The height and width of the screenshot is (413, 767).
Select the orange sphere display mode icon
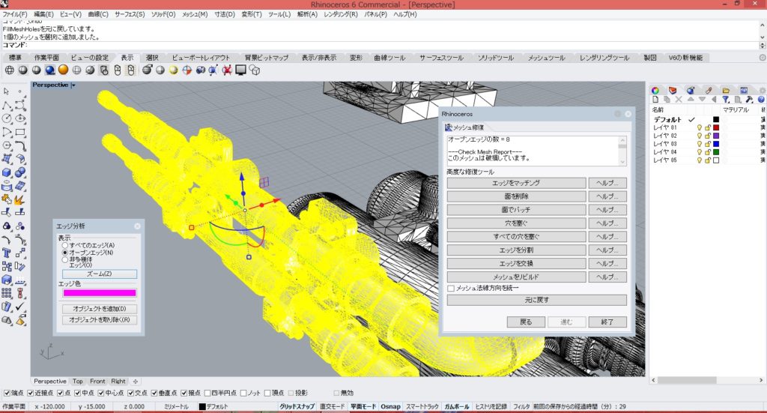63,70
